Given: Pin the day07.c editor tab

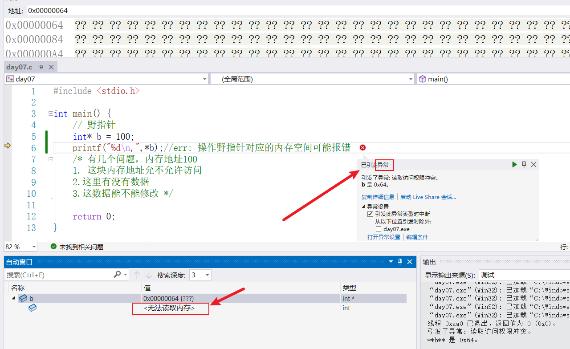Looking at the screenshot, I should point(41,67).
